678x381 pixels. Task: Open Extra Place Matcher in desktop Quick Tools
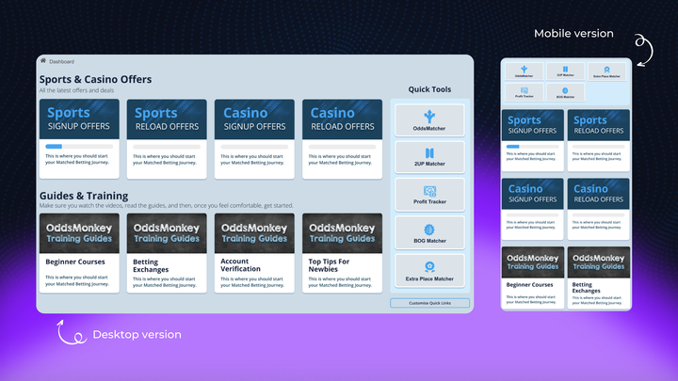point(429,270)
